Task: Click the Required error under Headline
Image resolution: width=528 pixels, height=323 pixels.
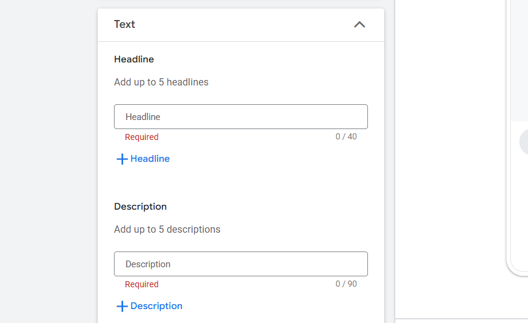Action: click(141, 137)
